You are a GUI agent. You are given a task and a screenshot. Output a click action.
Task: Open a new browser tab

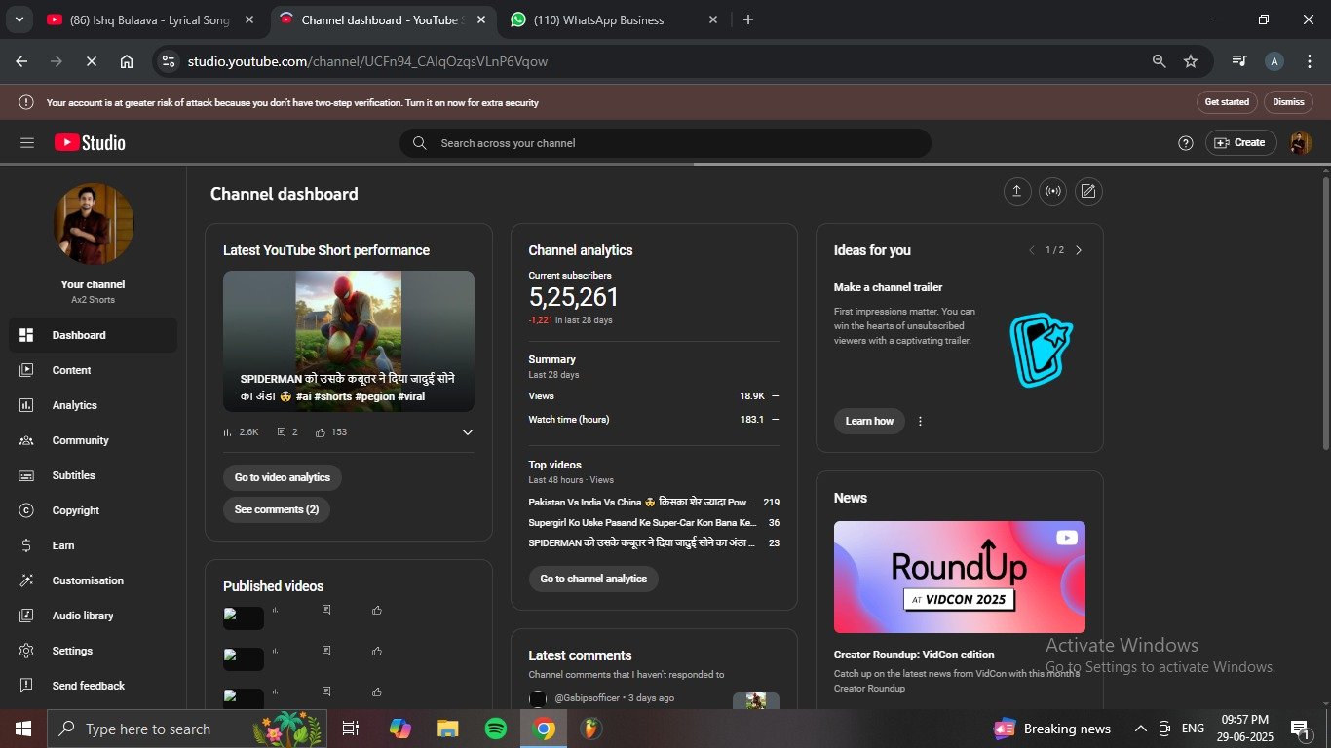pyautogui.click(x=748, y=19)
